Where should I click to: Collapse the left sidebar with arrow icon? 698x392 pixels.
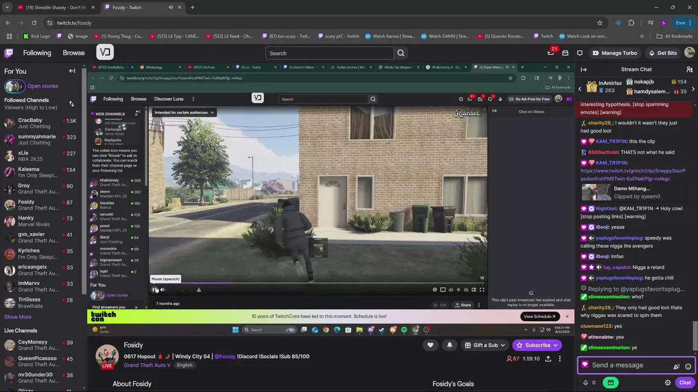[72, 71]
